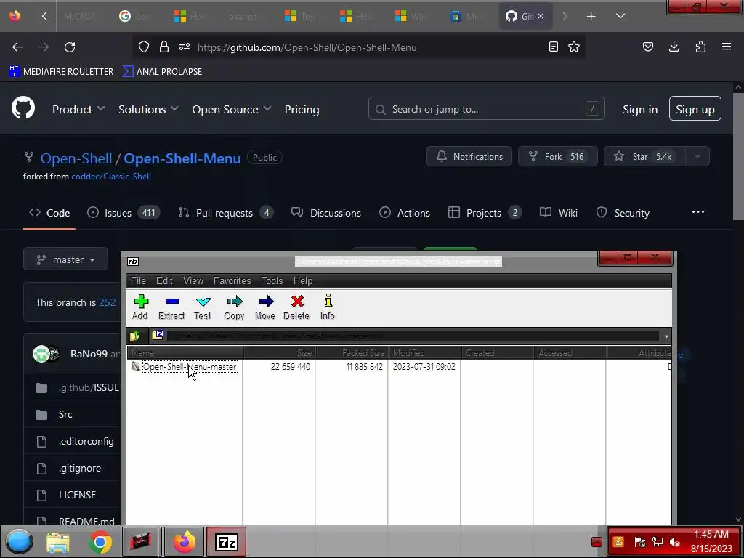Go up one folder level in 7-Zip
This screenshot has width=744, height=558.
(134, 336)
